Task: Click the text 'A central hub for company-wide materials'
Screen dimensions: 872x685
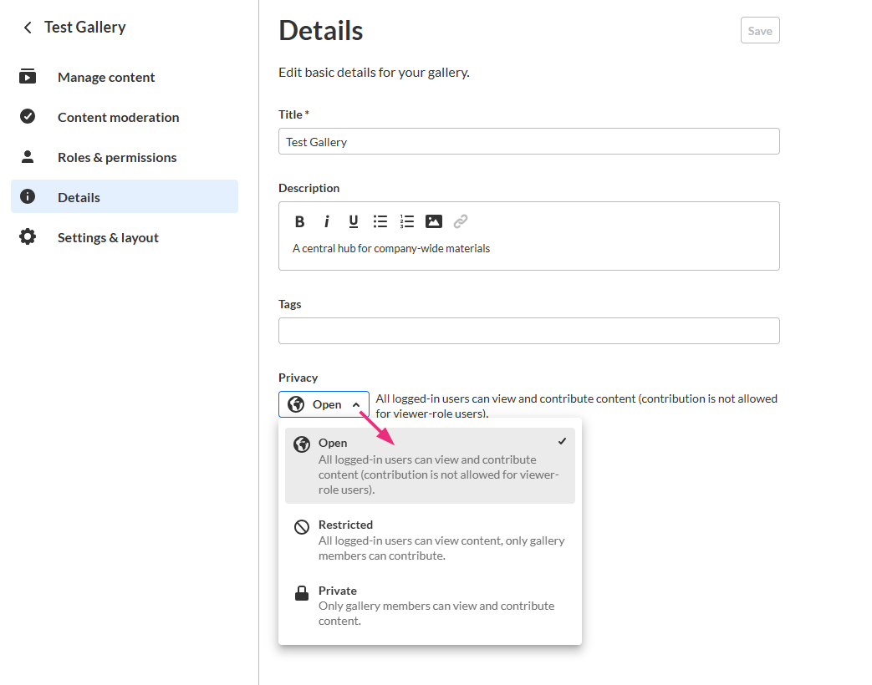Action: 391,248
